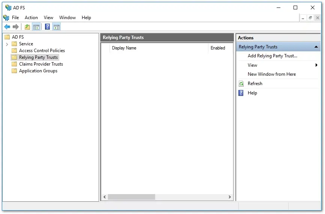Select Access Control Policies folder
The image size is (325, 214).
click(x=42, y=51)
